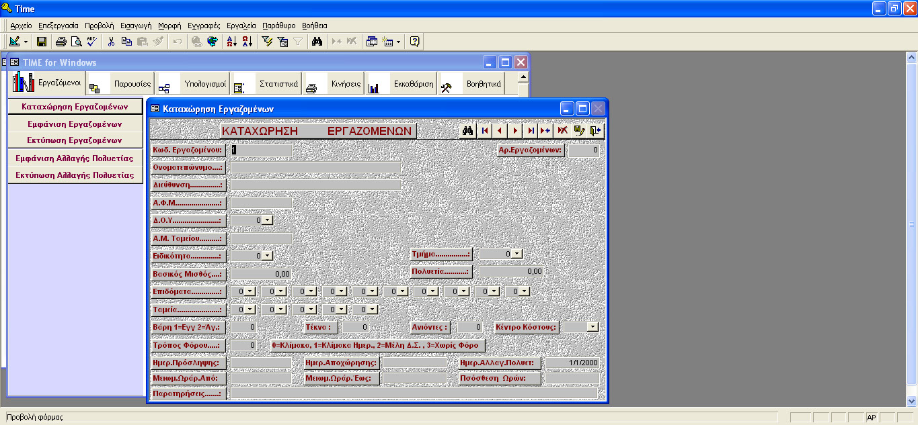Screen dimensions: 918x425
Task: Go to first record in form
Action: click(484, 131)
